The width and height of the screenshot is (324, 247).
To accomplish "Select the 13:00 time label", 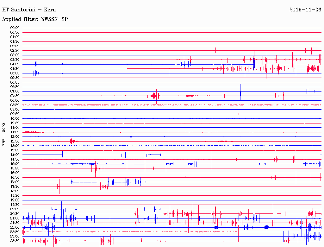I will point(15,146).
